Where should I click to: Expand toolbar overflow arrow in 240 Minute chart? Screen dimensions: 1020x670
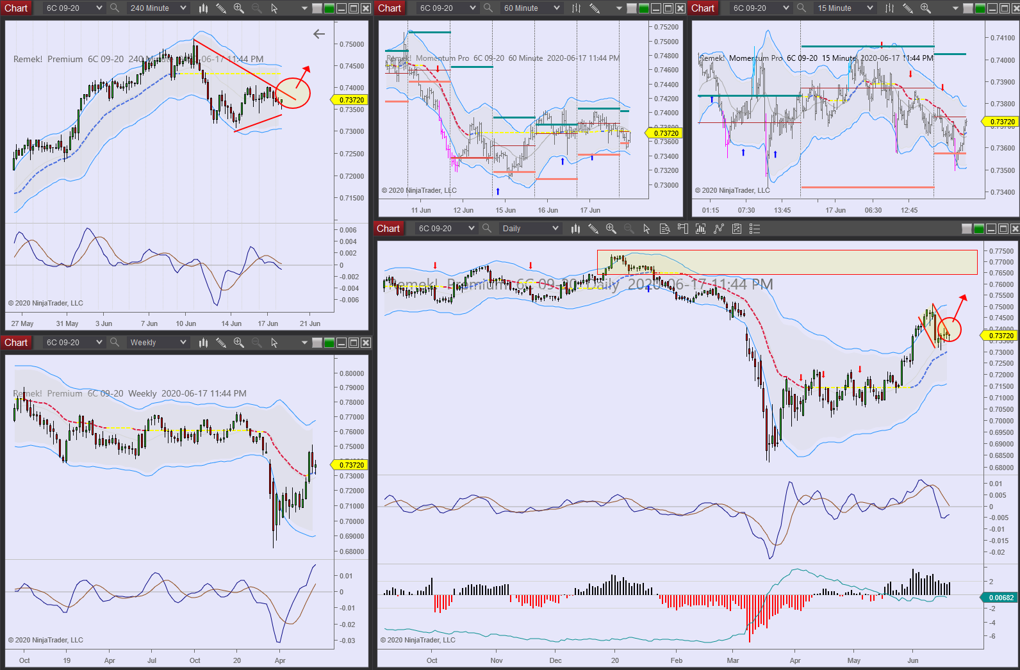point(304,8)
